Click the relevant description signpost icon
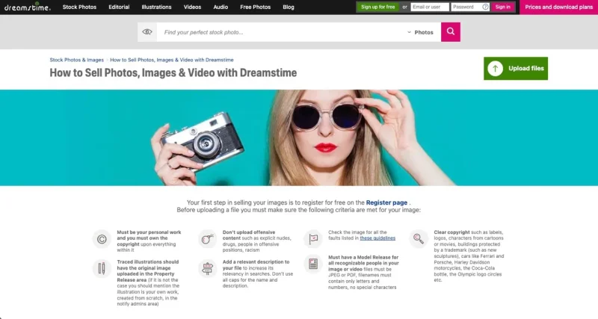 pos(208,268)
